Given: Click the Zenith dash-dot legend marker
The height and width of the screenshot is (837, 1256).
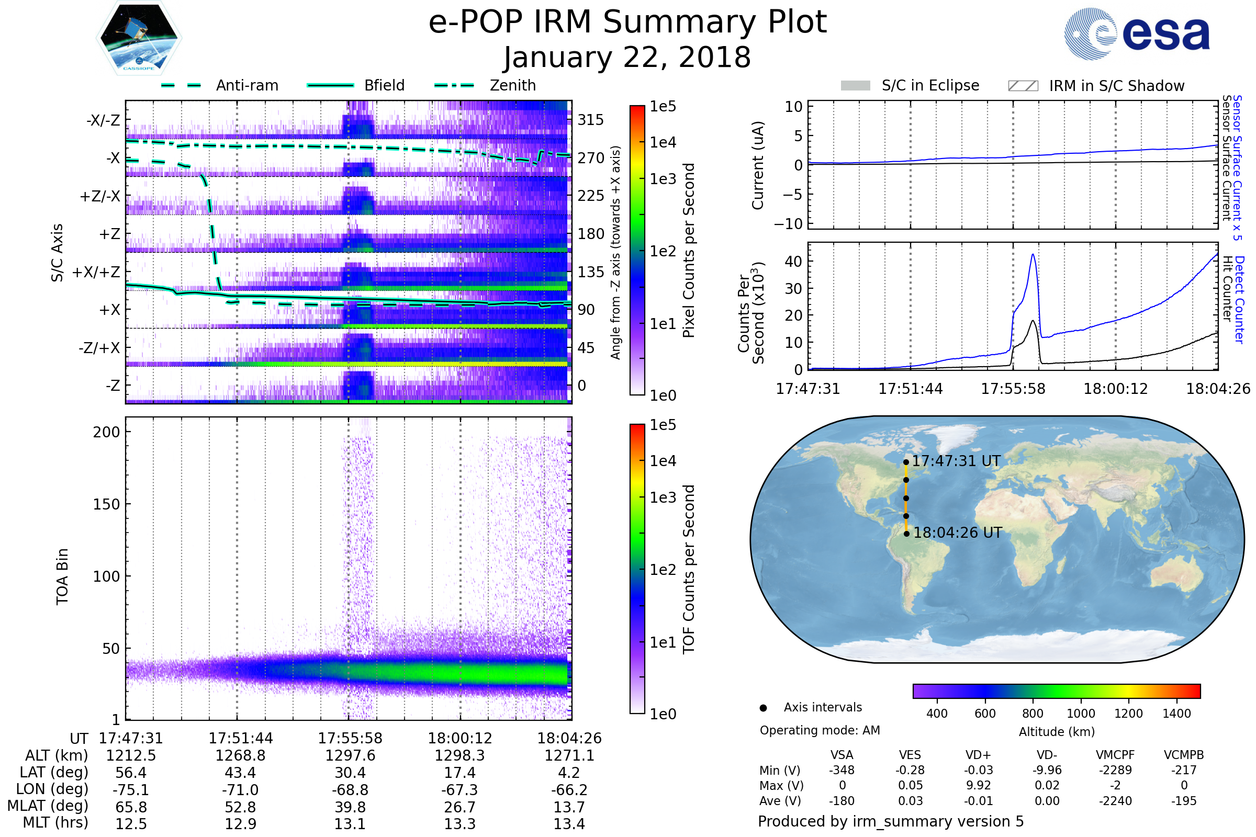Looking at the screenshot, I should click(454, 85).
